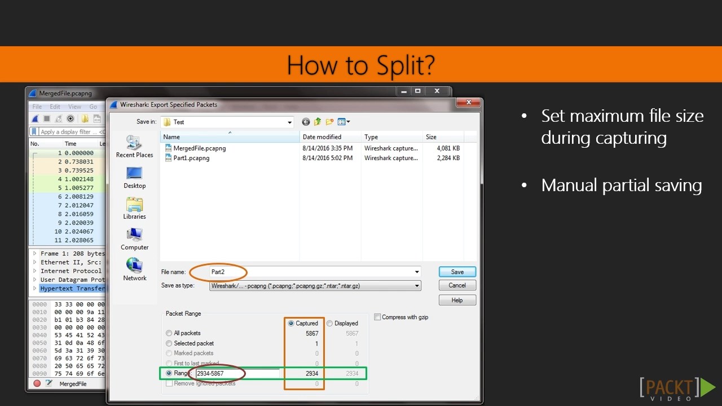Click the 8/14/2016 5:02 PM date cell

(328, 158)
